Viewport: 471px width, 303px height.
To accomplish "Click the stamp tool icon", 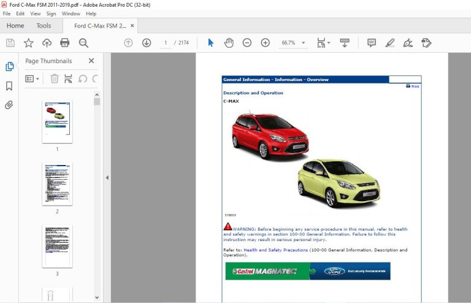I will [426, 43].
